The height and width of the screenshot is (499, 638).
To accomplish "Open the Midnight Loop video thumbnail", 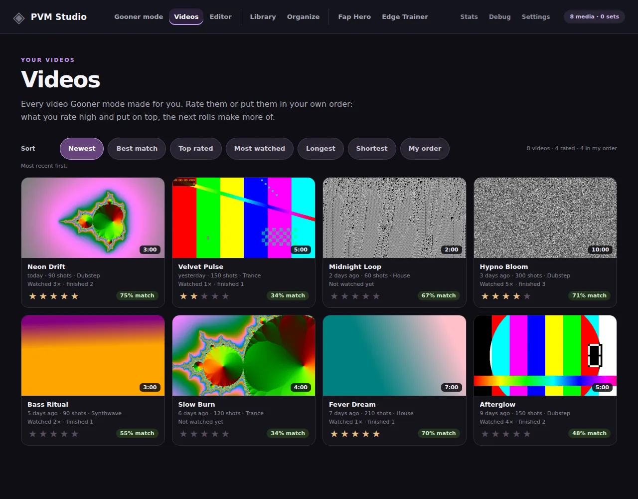I will pos(394,218).
